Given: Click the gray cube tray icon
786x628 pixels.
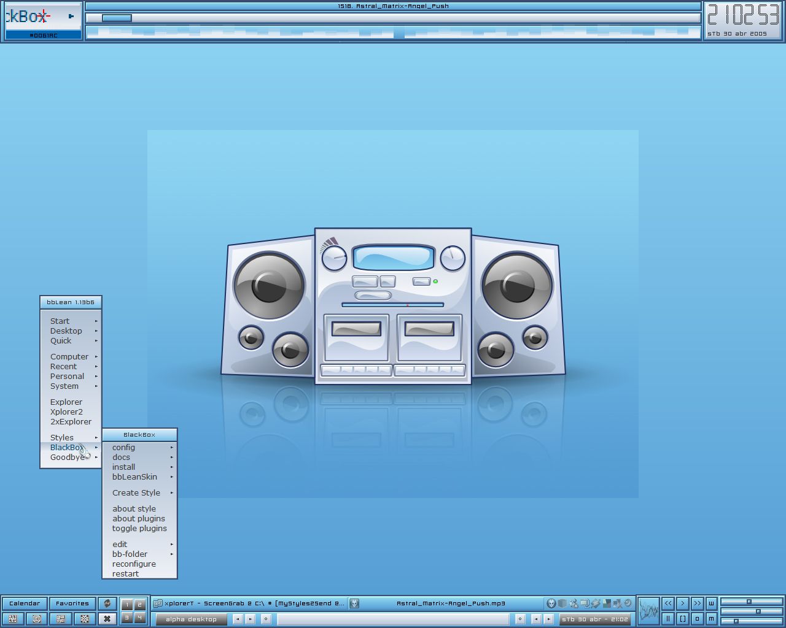Looking at the screenshot, I should (x=562, y=603).
